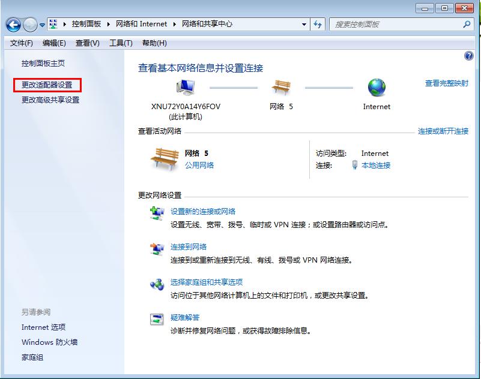Screen dimensions: 481x379
Task: Open the 文件(F) menu
Action: [x=21, y=43]
